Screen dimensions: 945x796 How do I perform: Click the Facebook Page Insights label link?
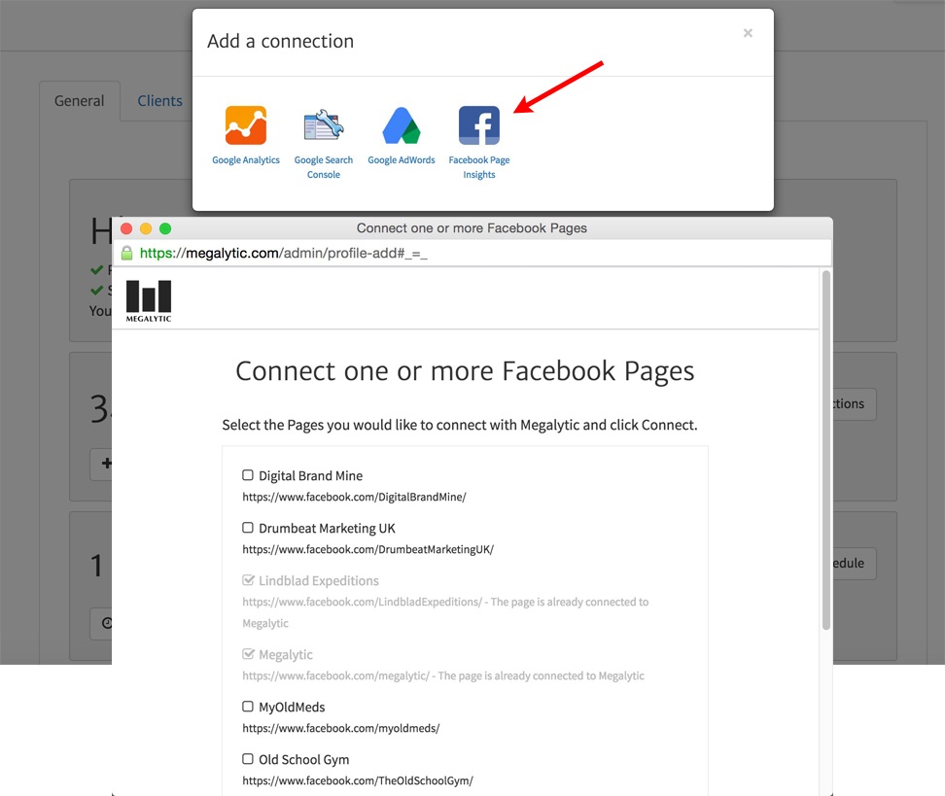point(479,167)
